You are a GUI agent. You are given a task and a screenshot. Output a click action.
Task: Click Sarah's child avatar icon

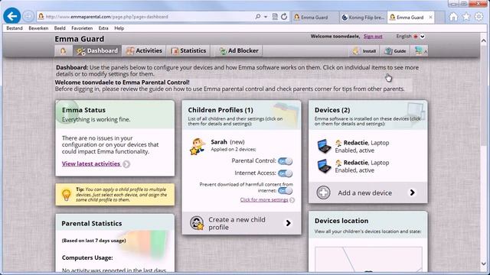(198, 147)
